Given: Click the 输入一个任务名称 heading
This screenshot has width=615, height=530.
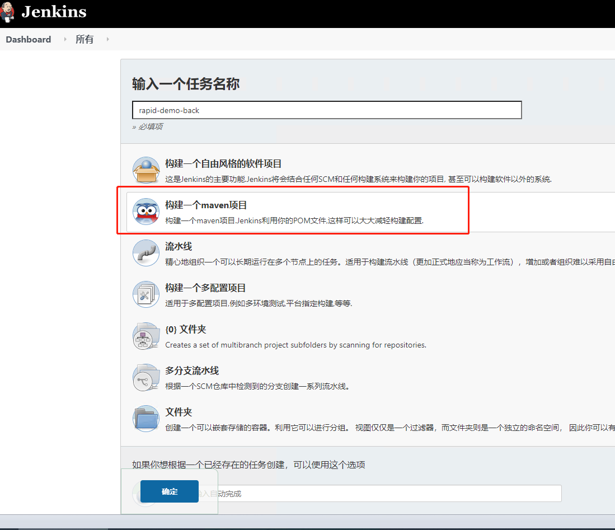Looking at the screenshot, I should [186, 83].
